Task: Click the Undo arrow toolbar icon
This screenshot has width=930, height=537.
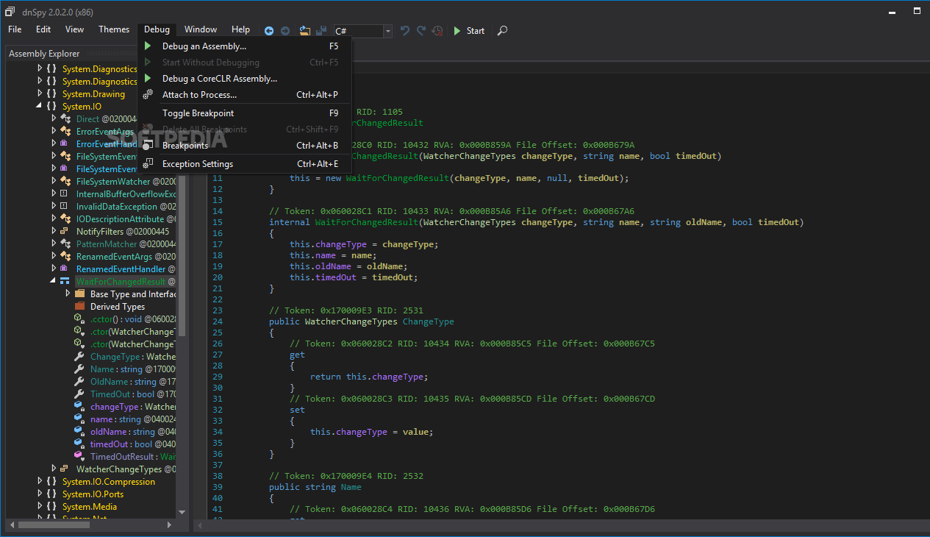Action: click(404, 31)
